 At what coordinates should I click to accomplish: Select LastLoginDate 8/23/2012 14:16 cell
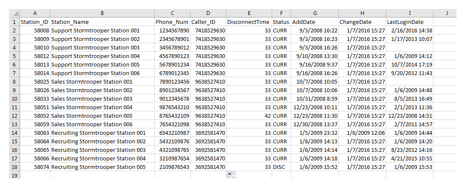410,150
